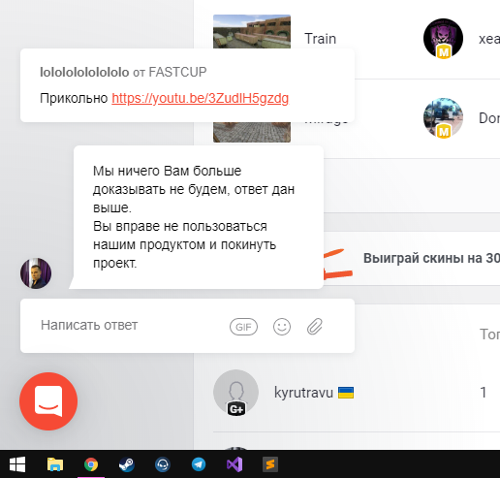The image size is (500, 478).
Task: Open File Explorer from the taskbar
Action: point(55,464)
